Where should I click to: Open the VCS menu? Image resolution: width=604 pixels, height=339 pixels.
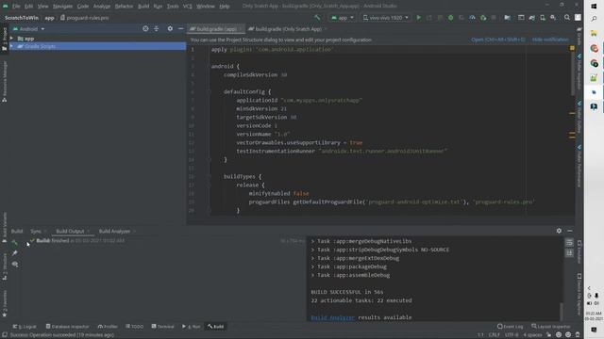point(187,7)
